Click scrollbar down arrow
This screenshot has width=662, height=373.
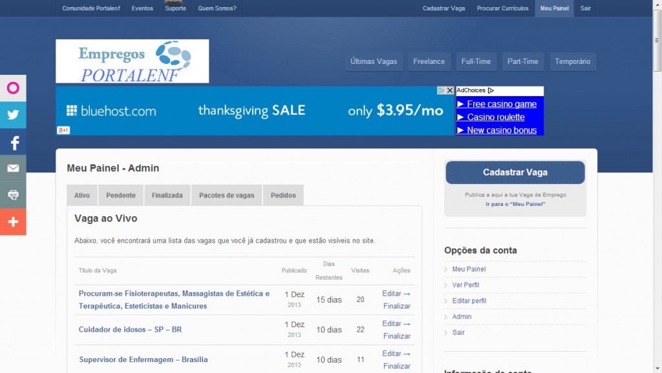tap(657, 369)
